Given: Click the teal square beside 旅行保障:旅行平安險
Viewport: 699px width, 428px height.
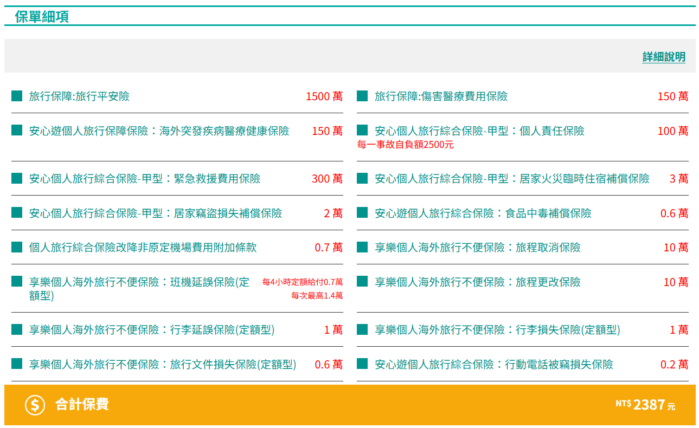Looking at the screenshot, I should tap(17, 96).
